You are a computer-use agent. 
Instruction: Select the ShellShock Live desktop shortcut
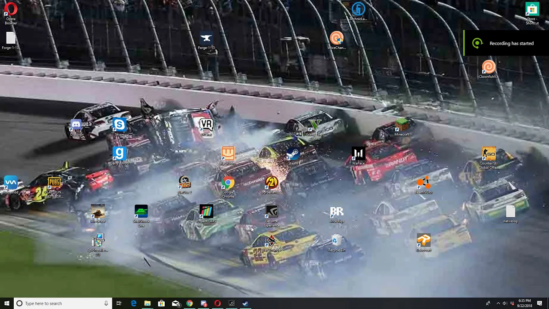pyautogui.click(x=141, y=216)
